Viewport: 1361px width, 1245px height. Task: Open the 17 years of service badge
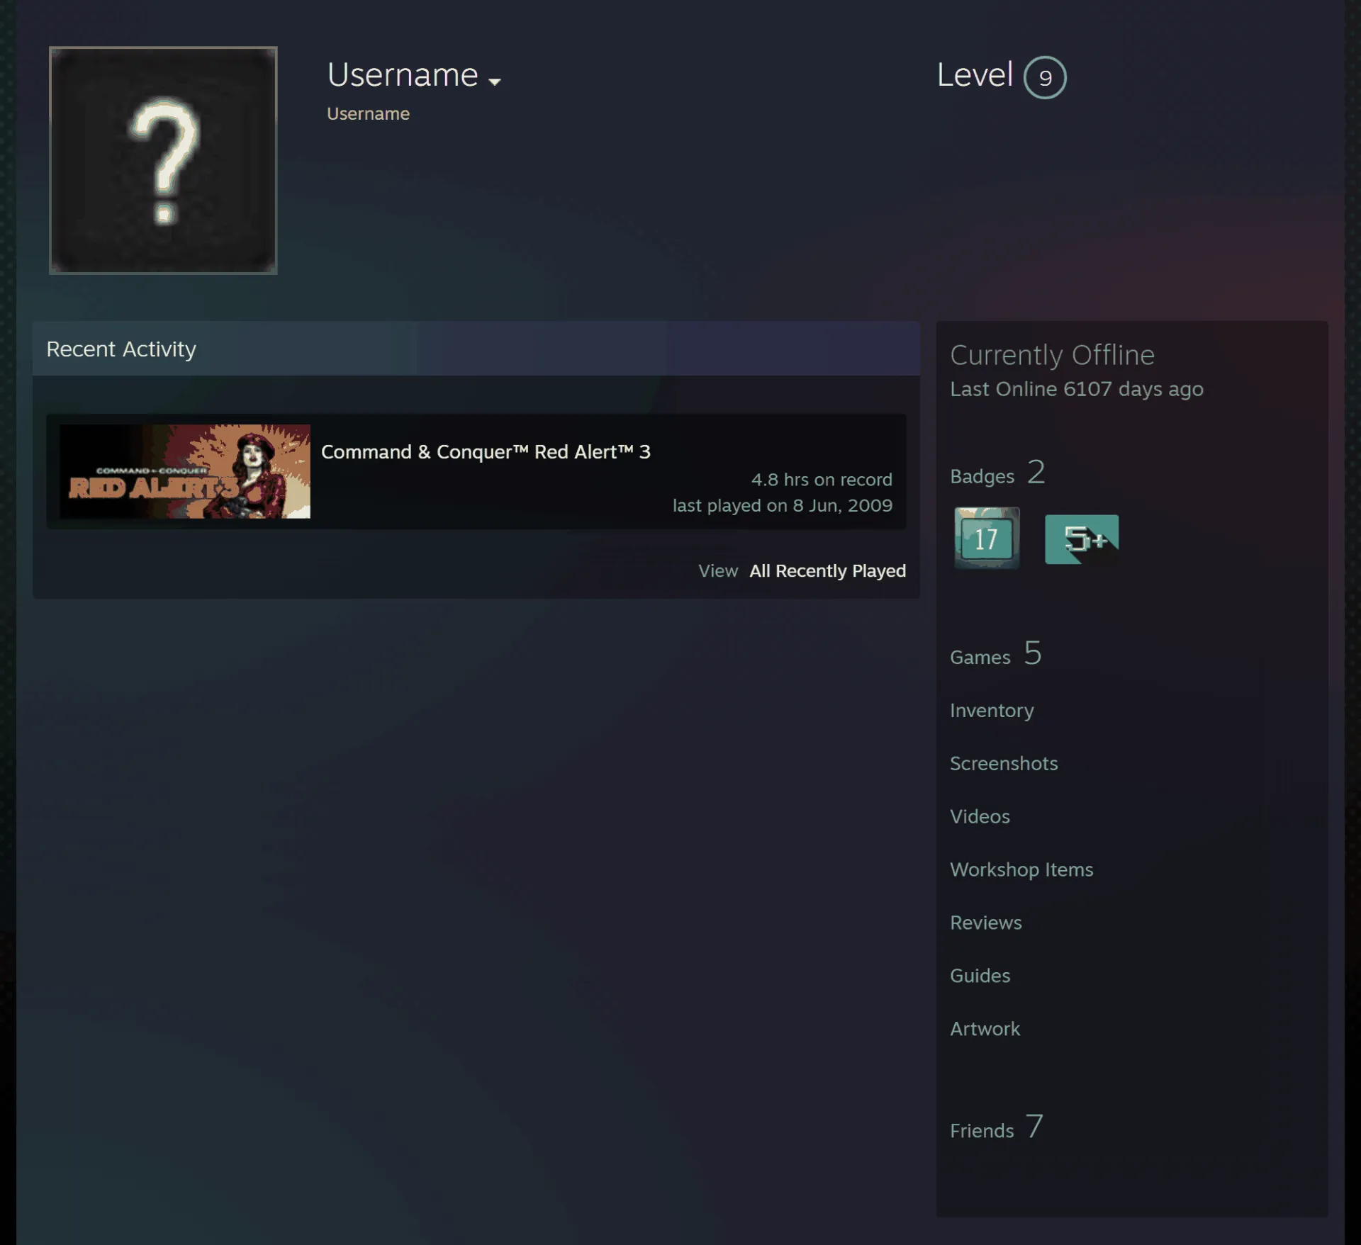986,539
